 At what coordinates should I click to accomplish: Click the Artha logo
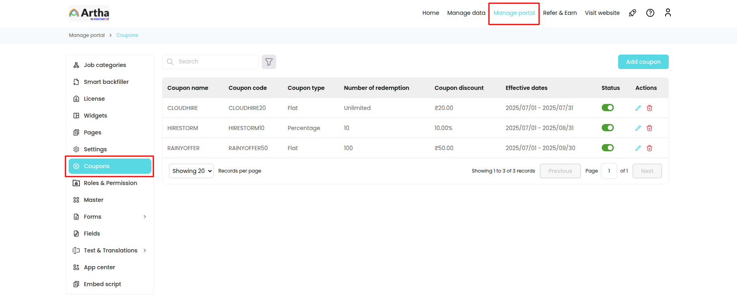pyautogui.click(x=89, y=13)
